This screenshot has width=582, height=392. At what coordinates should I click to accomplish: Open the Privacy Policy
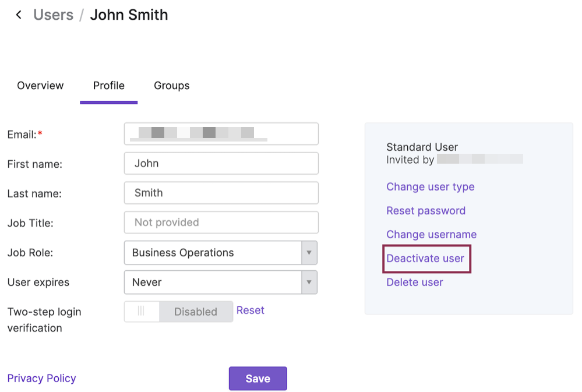[x=41, y=378]
